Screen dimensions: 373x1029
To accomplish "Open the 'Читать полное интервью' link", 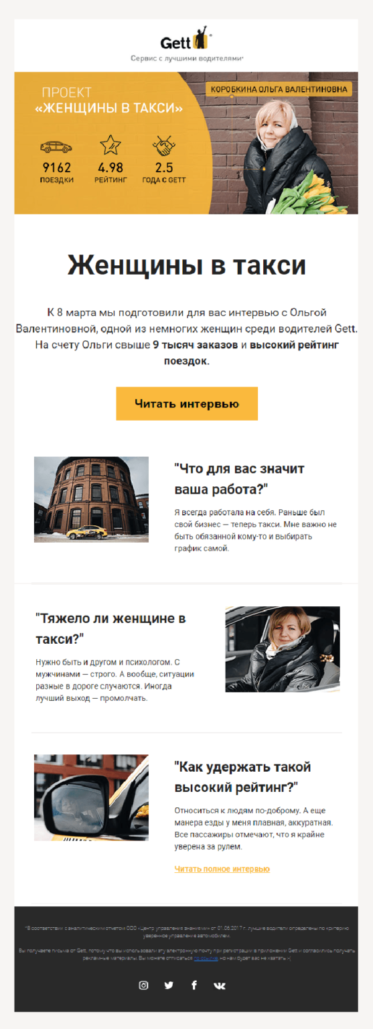I will [x=222, y=869].
